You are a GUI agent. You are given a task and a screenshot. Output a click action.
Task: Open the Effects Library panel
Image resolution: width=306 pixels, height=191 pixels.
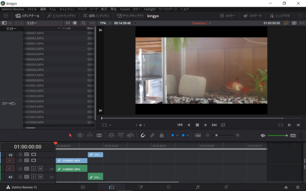tap(61, 16)
